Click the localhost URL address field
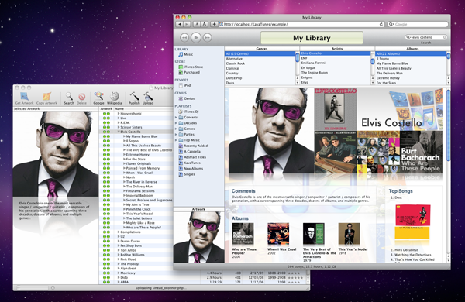 click(301, 24)
